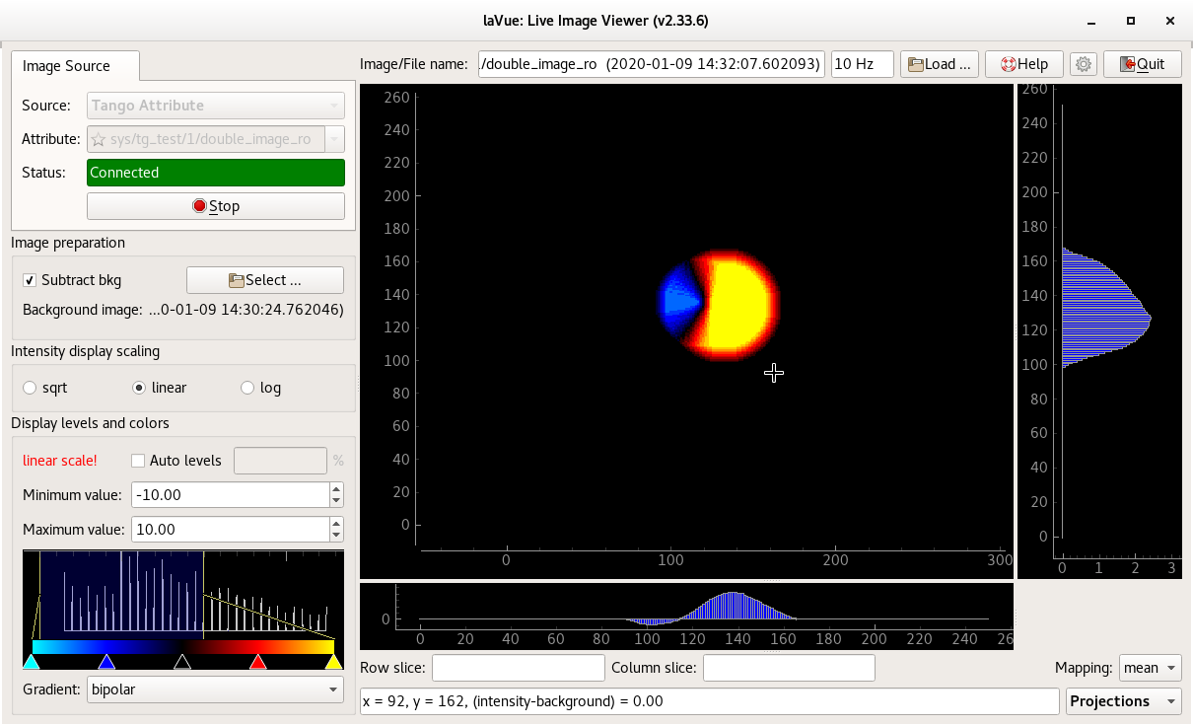Click the star icon beside Attribute
Viewport: 1193px width, 726px height.
pyautogui.click(x=99, y=140)
